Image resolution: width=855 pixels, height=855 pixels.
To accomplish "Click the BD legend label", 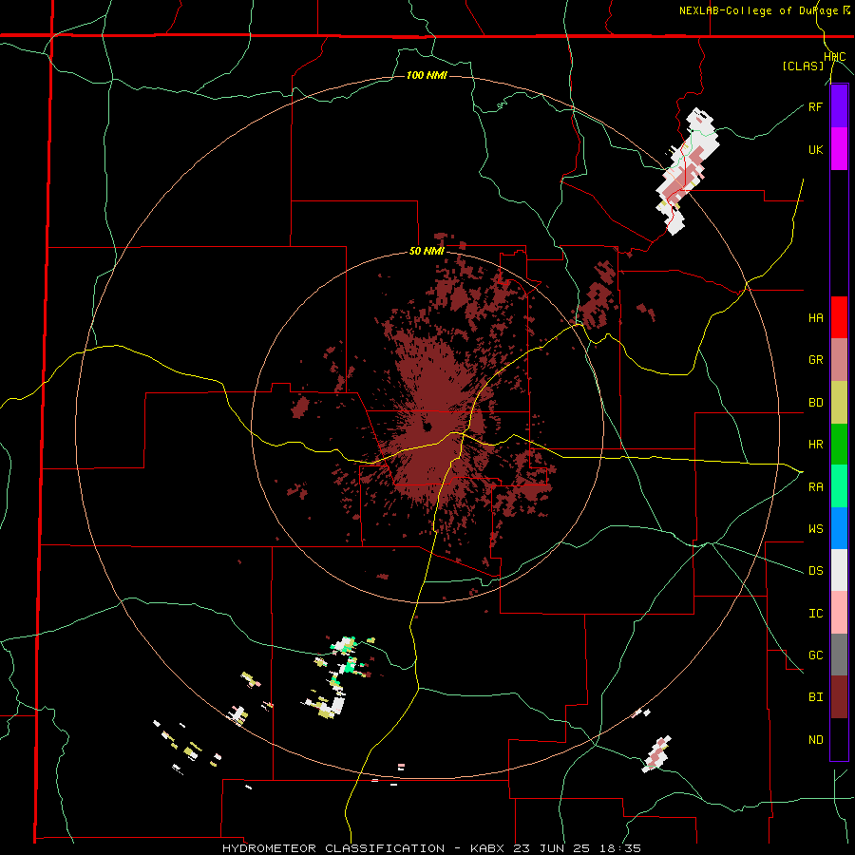I will click(815, 403).
